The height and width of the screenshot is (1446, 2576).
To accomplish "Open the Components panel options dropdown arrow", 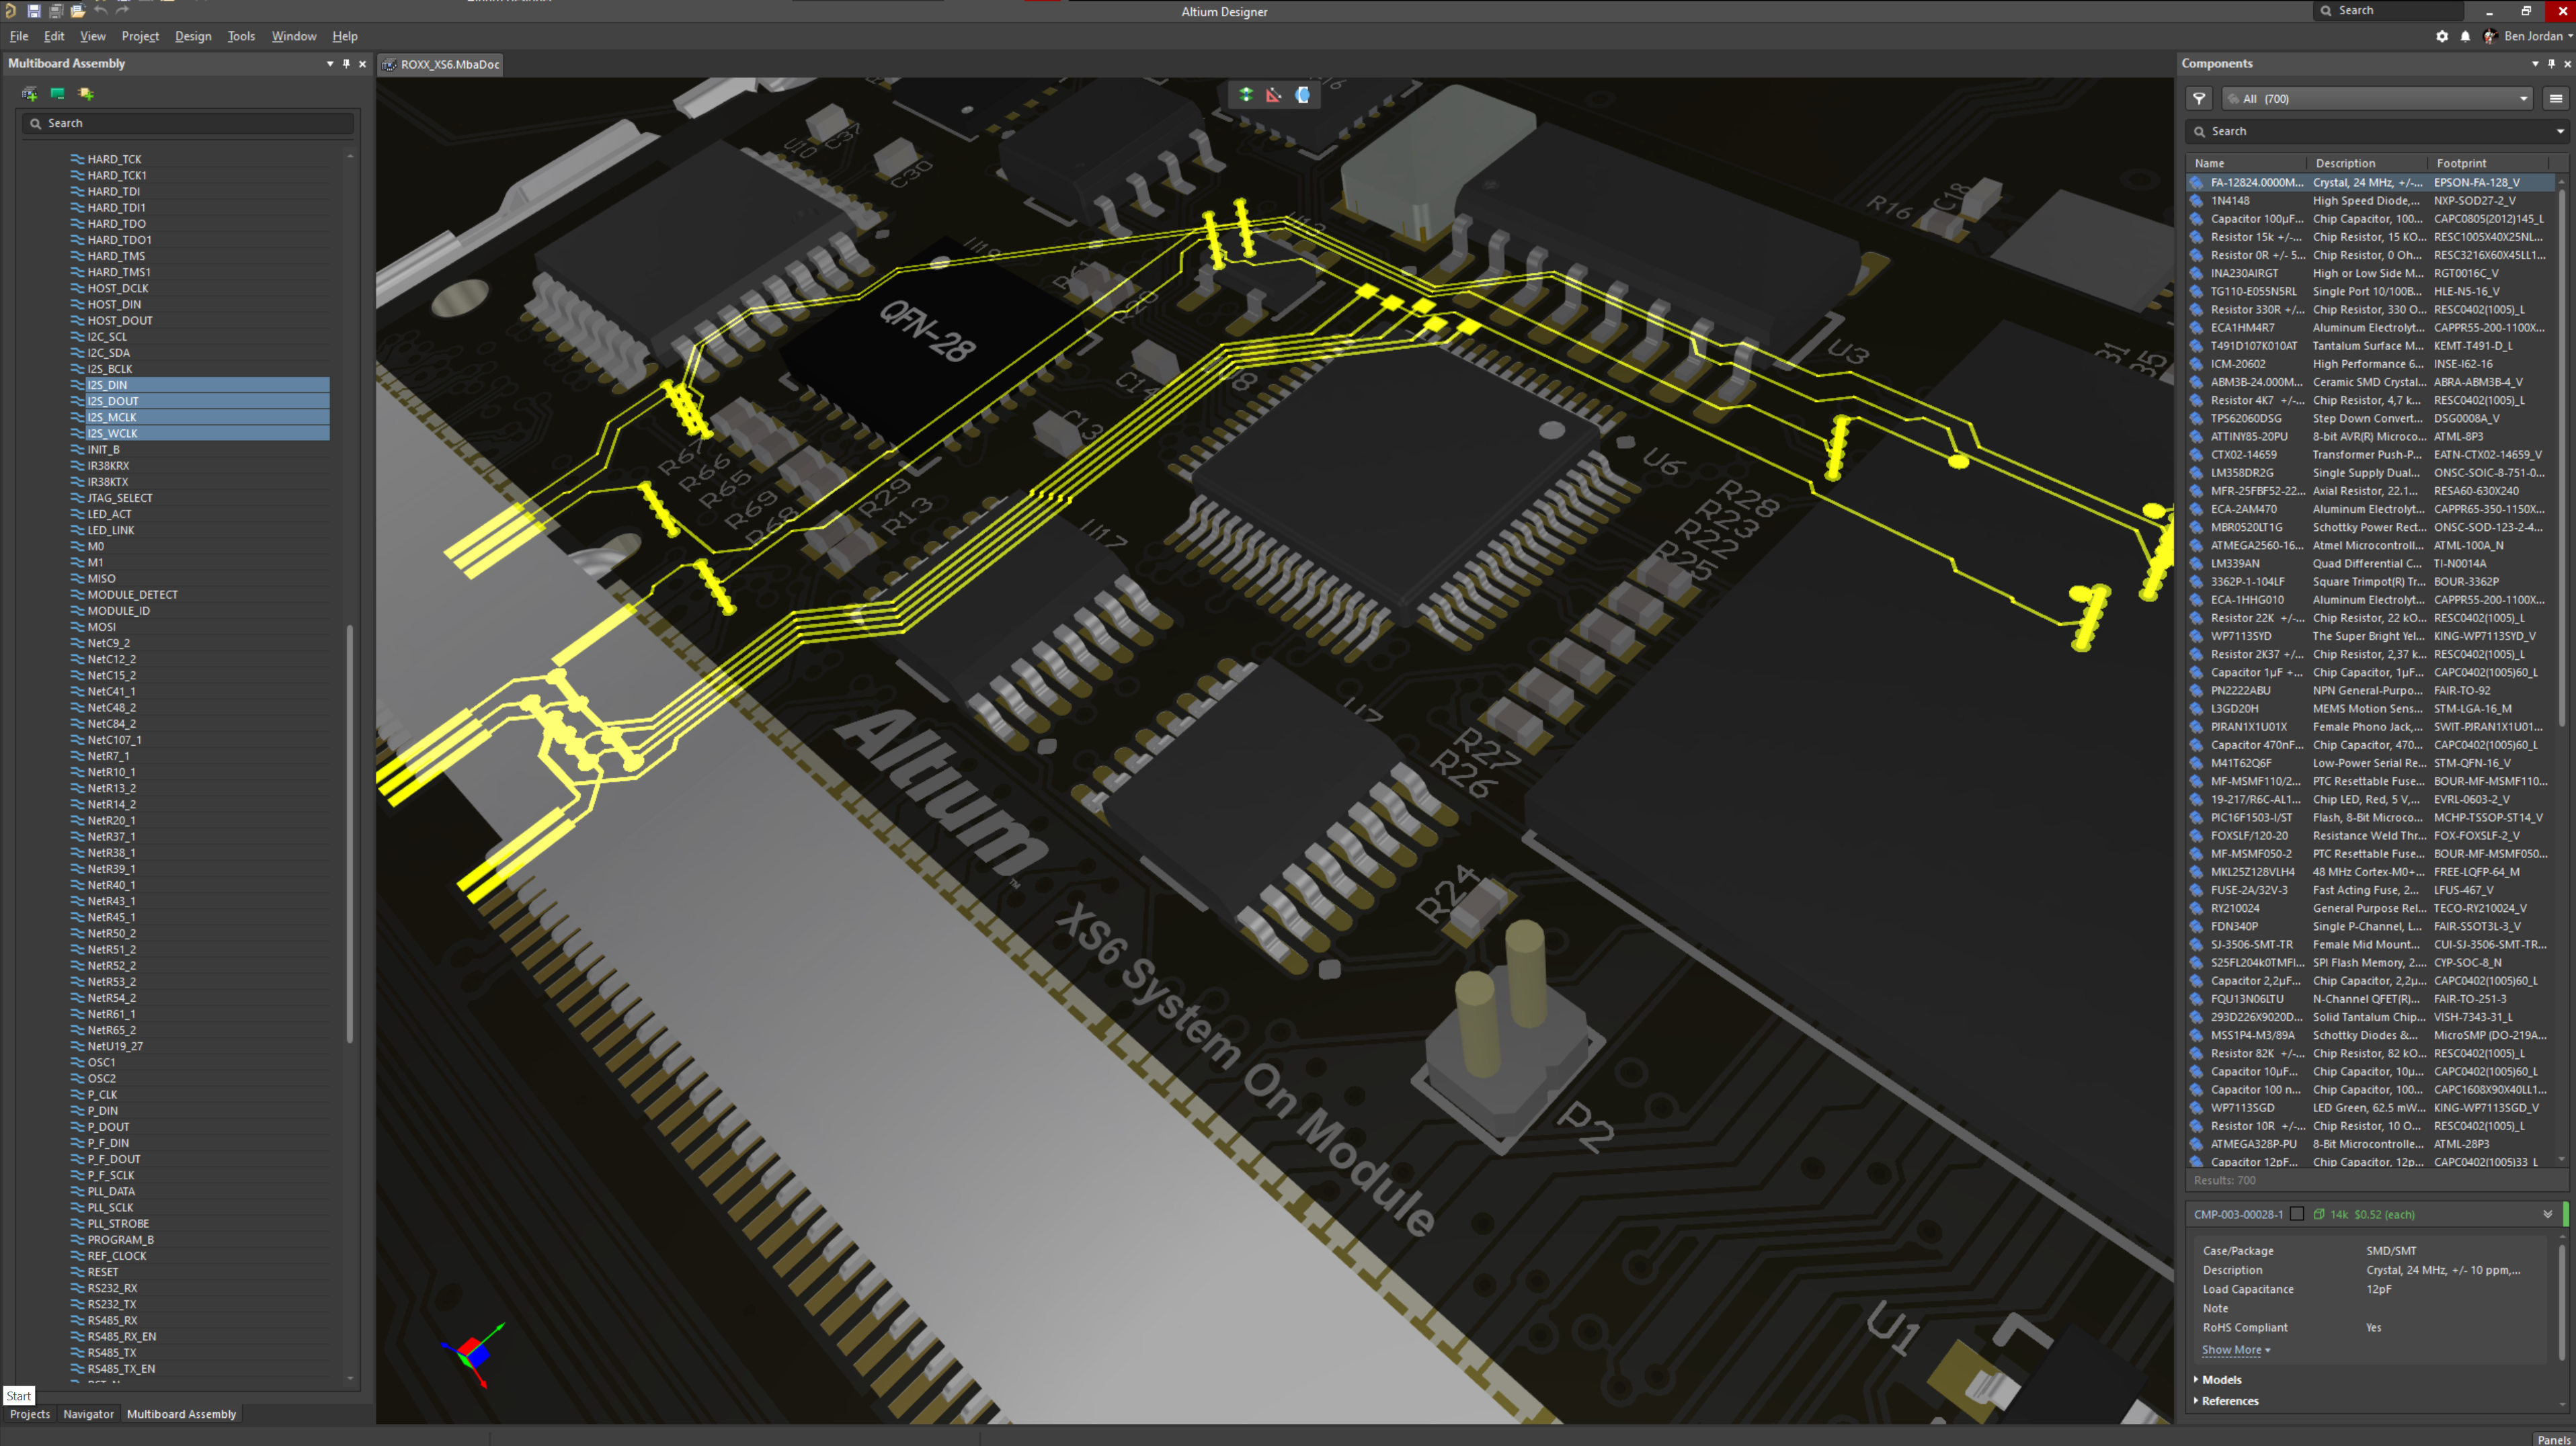I will (2535, 63).
